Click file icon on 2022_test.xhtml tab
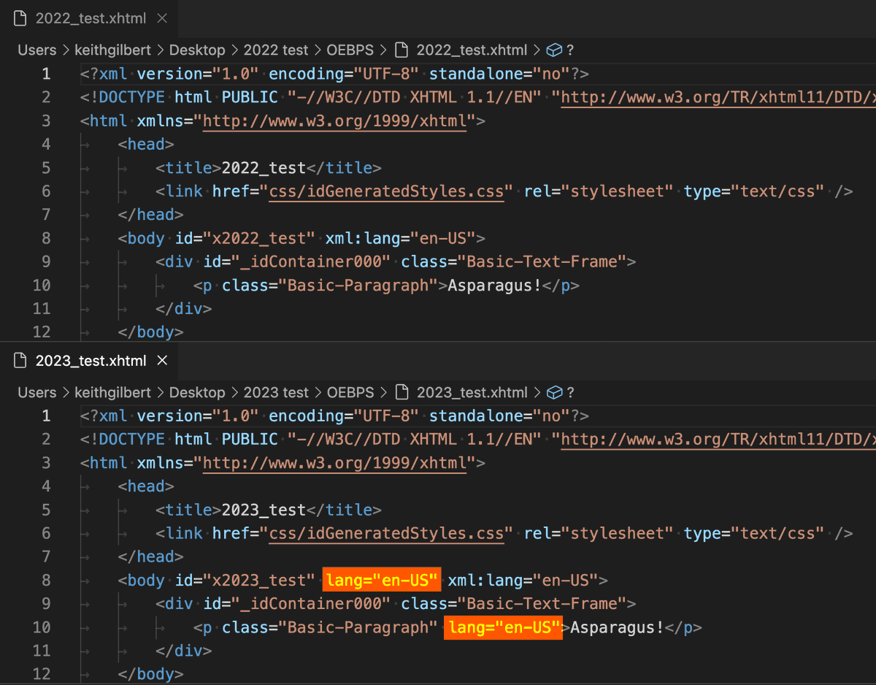This screenshot has height=685, width=876. (x=20, y=18)
